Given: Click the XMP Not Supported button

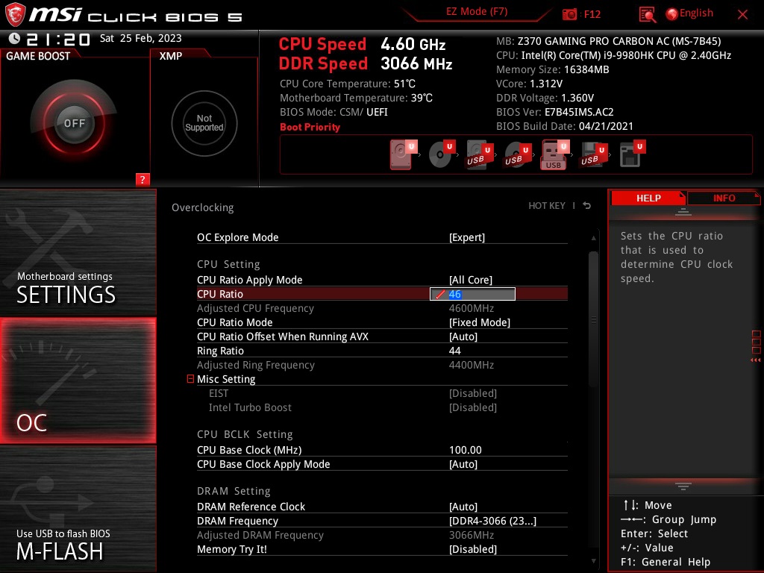Looking at the screenshot, I should (x=204, y=123).
